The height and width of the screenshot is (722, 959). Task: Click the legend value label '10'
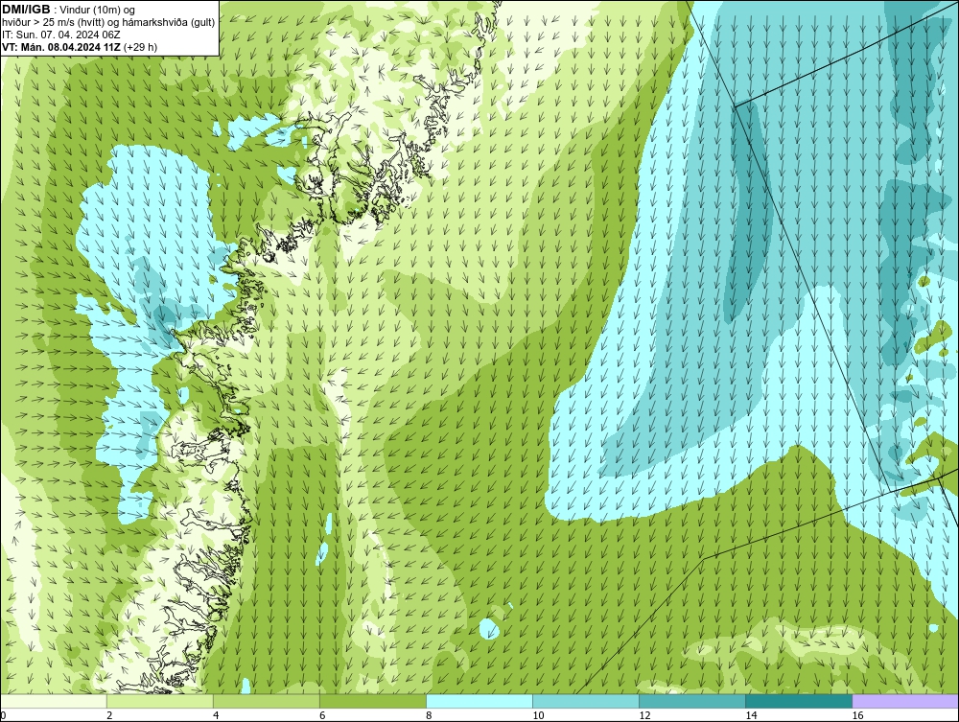point(538,715)
